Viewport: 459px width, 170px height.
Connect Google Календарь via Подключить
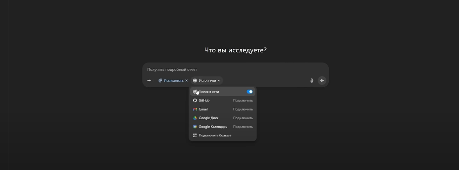[243, 127]
